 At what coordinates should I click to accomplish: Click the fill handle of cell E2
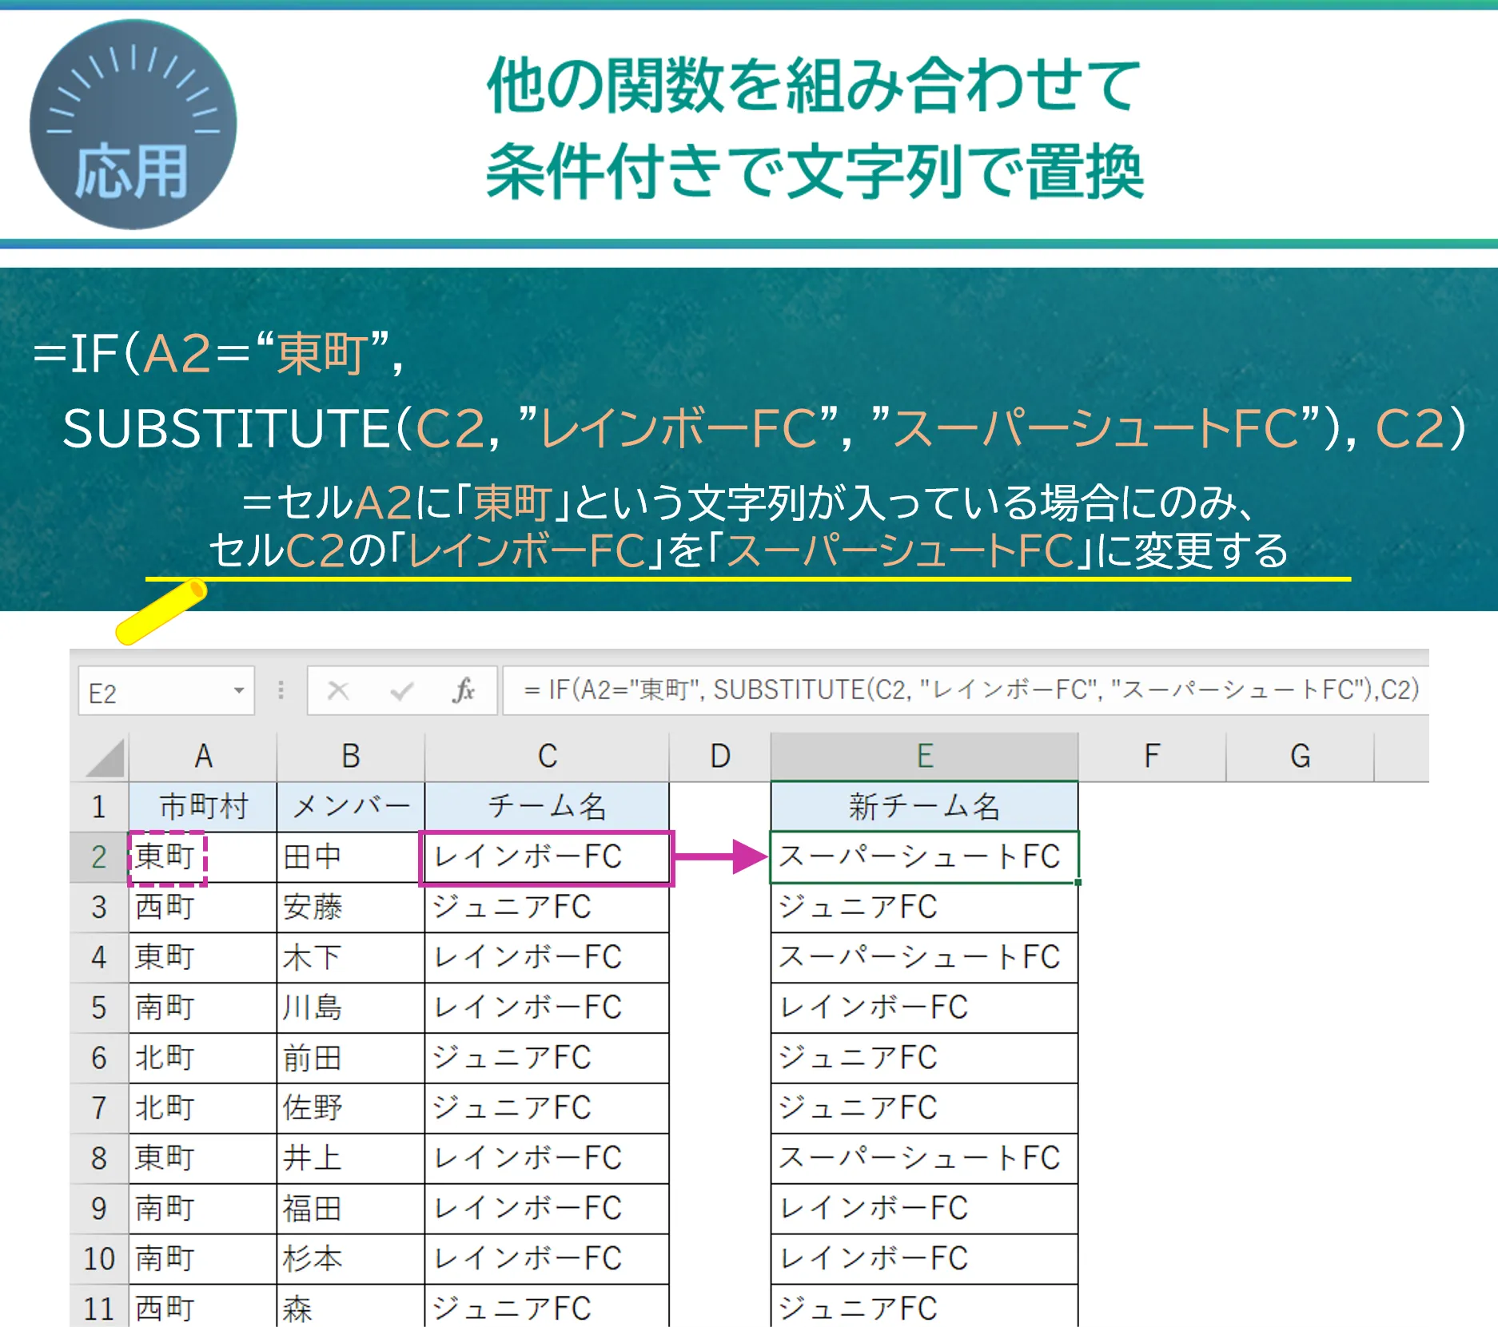pos(1078,882)
